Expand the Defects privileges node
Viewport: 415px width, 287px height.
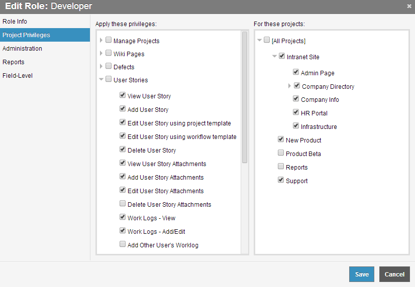tap(101, 66)
